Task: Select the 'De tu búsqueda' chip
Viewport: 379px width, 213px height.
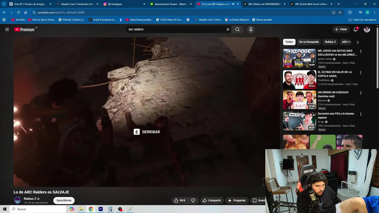Action: [309, 42]
